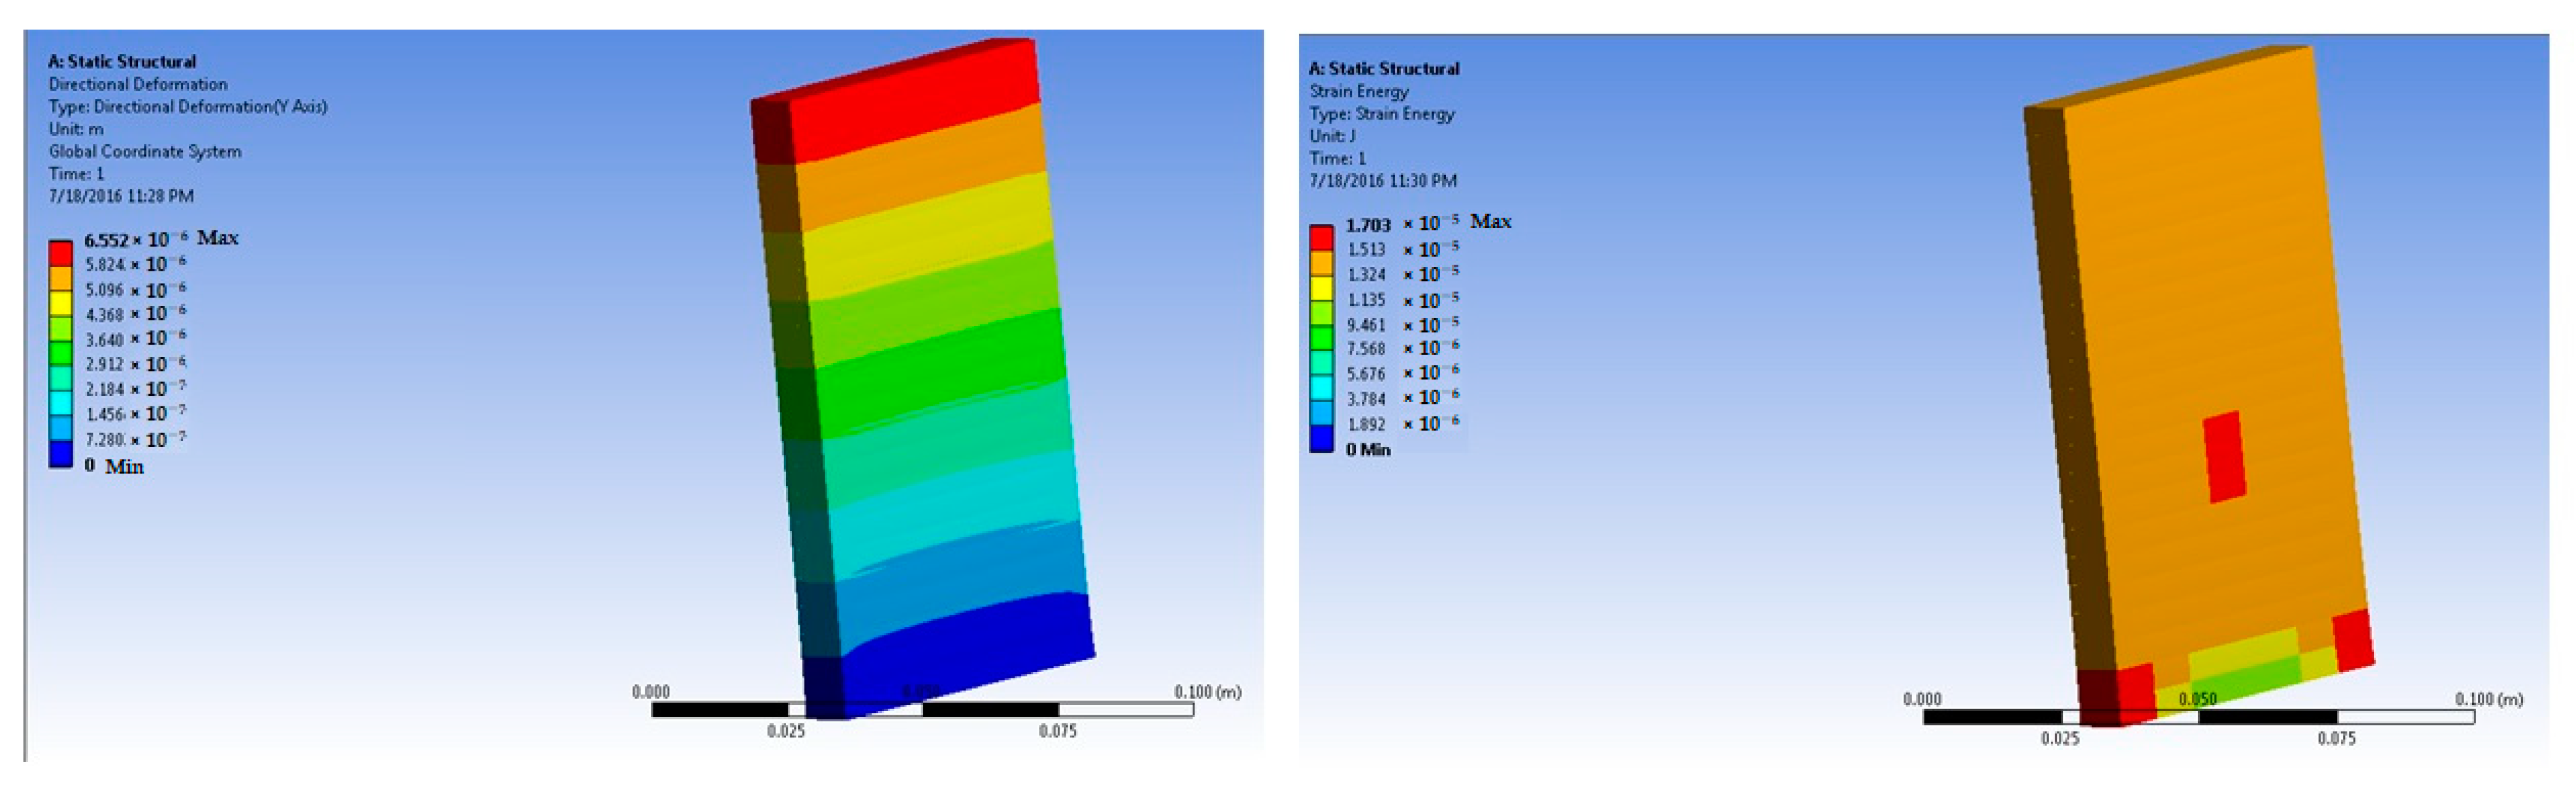2576x801 pixels.
Task: Click dark blue Min swatch in strain energy legend
Action: click(x=1321, y=439)
